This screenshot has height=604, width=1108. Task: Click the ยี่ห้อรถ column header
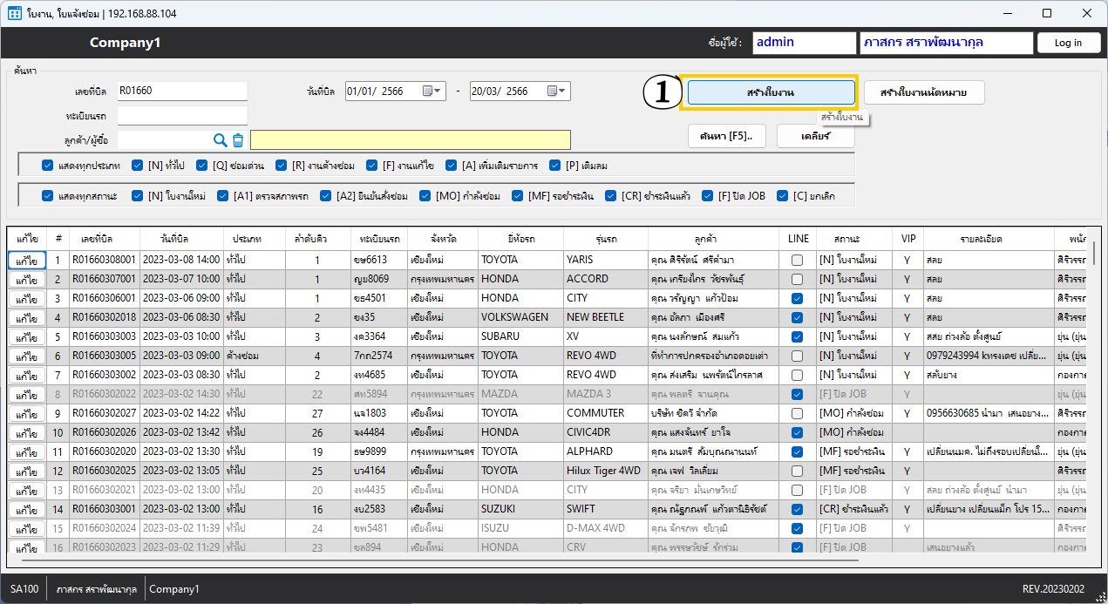(x=520, y=238)
